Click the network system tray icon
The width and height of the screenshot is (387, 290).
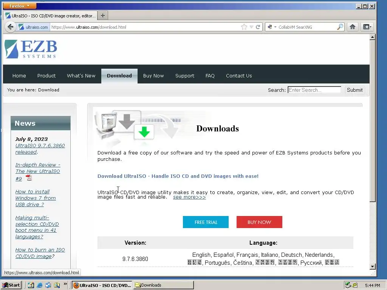[x=348, y=285]
